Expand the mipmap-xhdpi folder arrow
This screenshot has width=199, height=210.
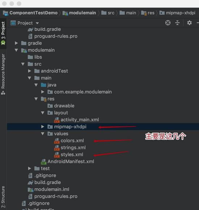coord(43,127)
